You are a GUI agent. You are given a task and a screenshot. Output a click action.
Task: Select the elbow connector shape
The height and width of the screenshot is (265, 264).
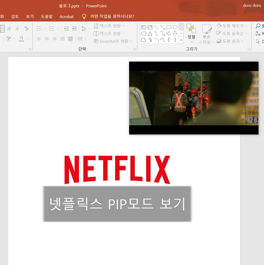[x=156, y=34]
